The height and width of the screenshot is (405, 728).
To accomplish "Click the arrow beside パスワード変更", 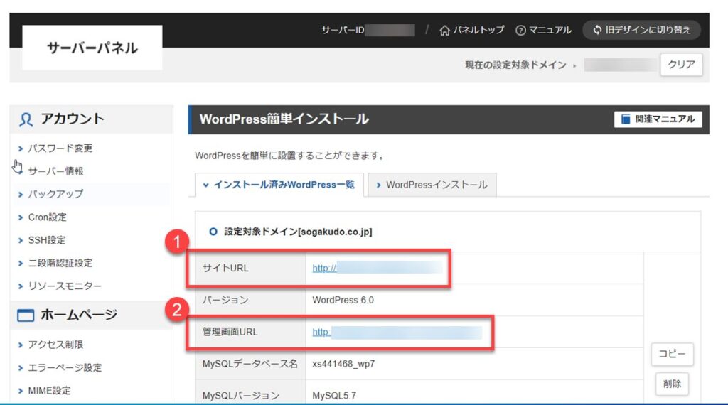I will click(21, 149).
